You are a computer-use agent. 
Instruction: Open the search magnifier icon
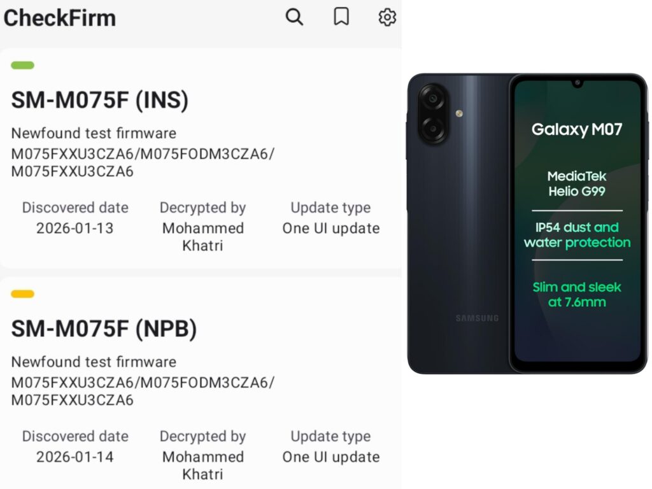(294, 17)
